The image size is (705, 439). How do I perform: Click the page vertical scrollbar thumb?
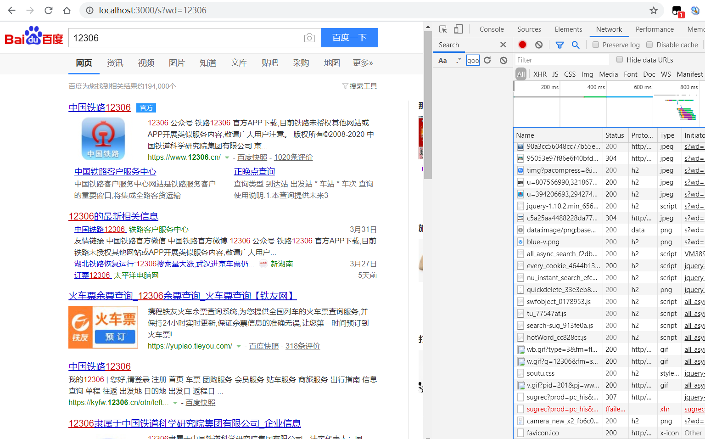428,106
